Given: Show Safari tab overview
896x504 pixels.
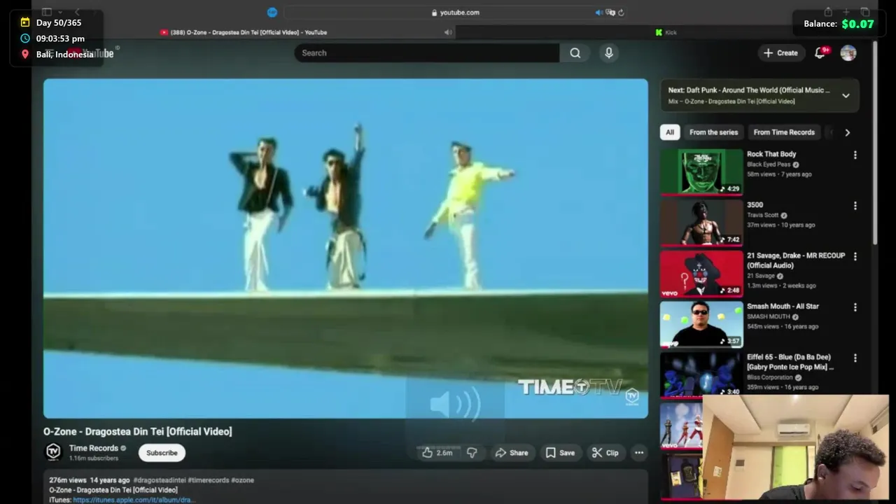Looking at the screenshot, I should tap(865, 12).
